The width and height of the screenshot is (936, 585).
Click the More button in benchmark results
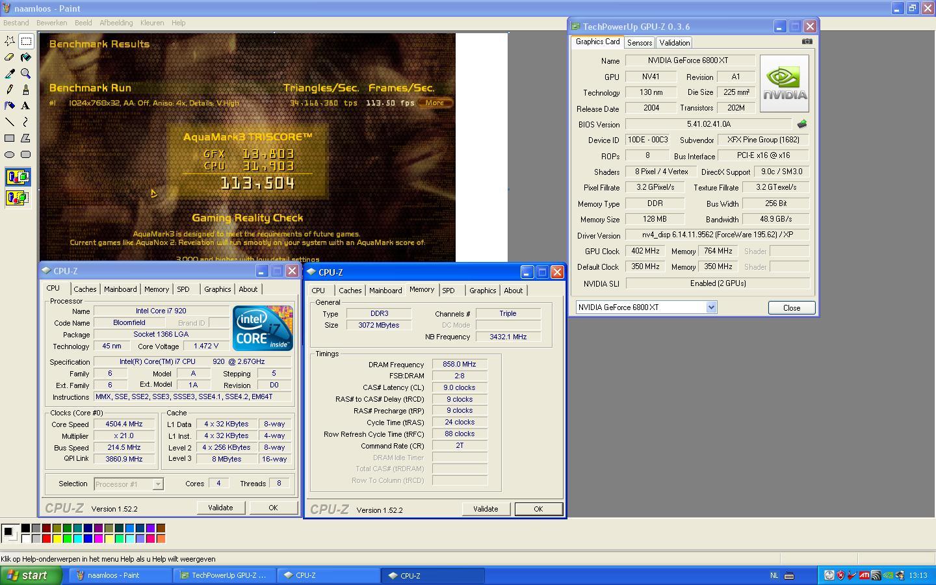(435, 103)
